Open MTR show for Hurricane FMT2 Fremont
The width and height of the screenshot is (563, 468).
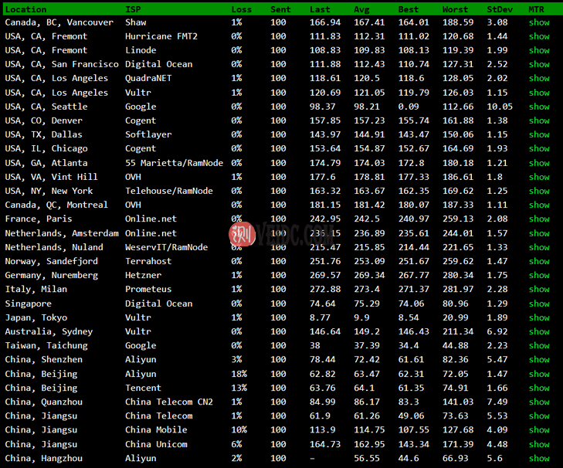pos(539,36)
